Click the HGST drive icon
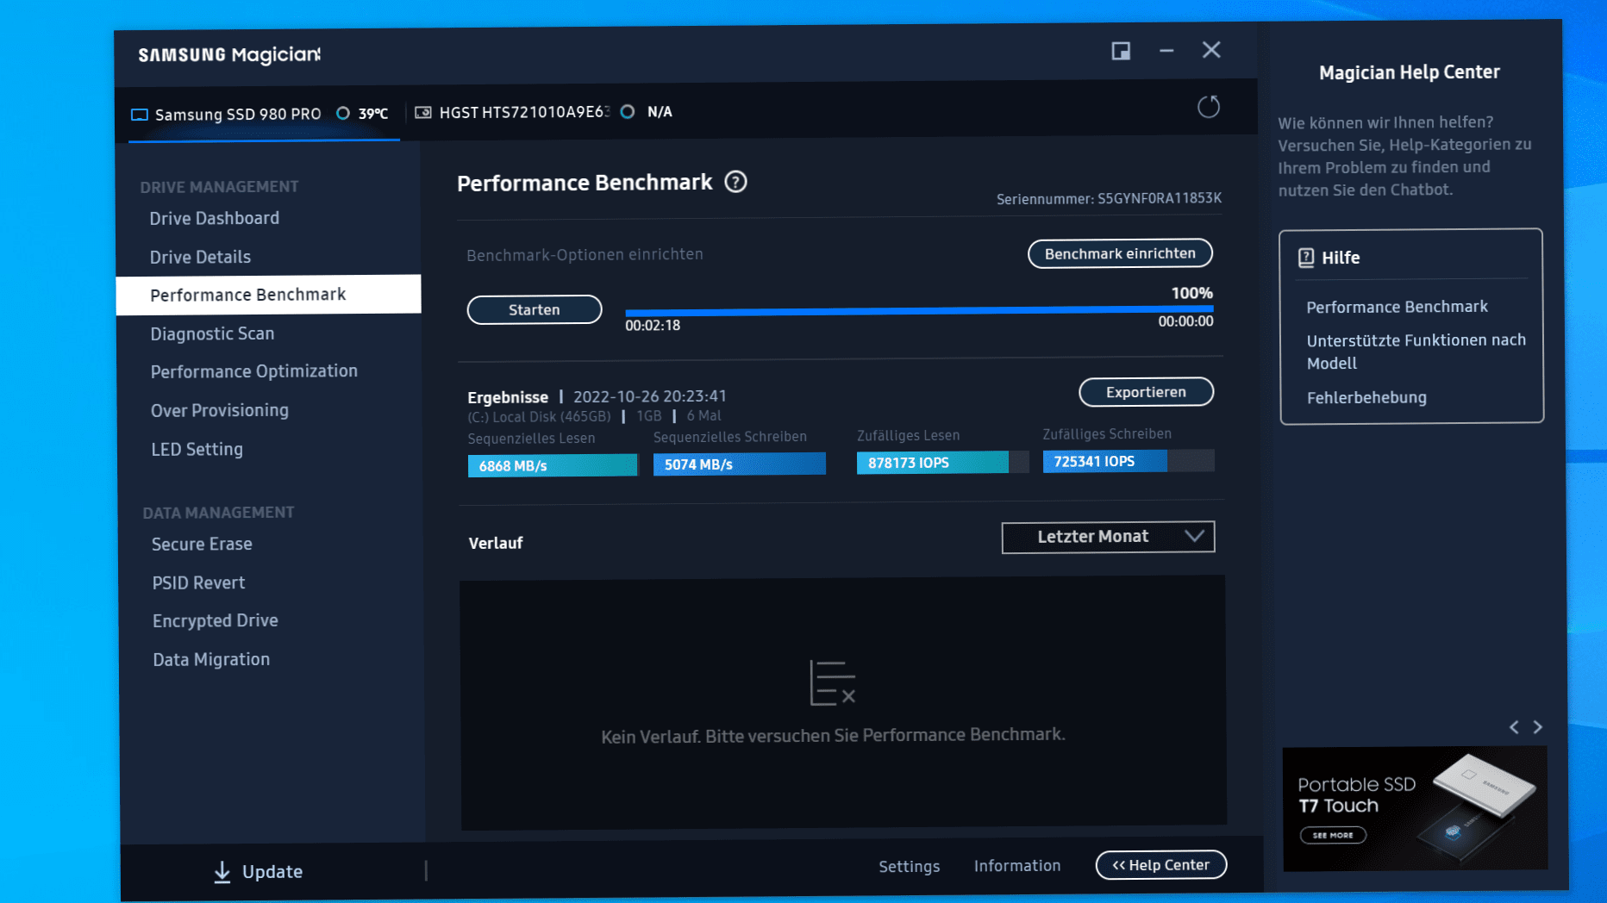 (x=423, y=112)
